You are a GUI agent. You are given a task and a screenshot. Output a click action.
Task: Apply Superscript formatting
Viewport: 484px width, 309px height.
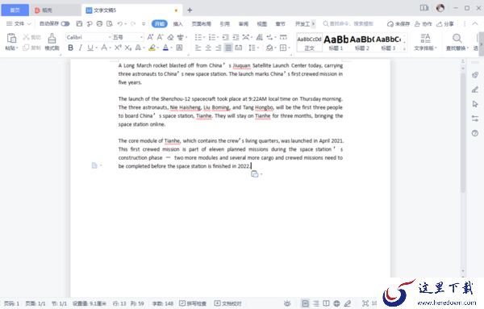click(118, 48)
